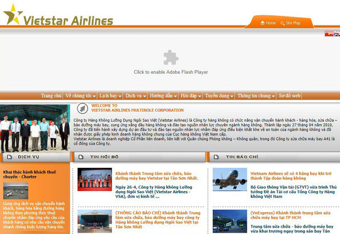Switch language with the Vietnamese flag
Screen dimensions: 340x234
(x=329, y=33)
